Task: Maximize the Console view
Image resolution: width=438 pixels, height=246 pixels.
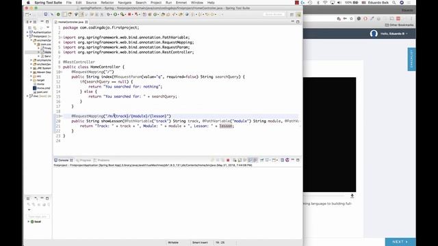Action: tap(298, 160)
